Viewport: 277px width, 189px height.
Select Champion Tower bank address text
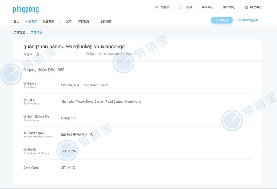(101, 102)
